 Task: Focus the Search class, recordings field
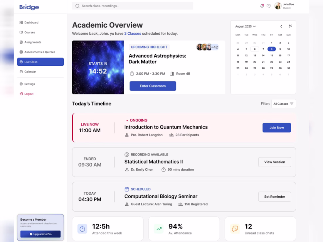[132, 6]
